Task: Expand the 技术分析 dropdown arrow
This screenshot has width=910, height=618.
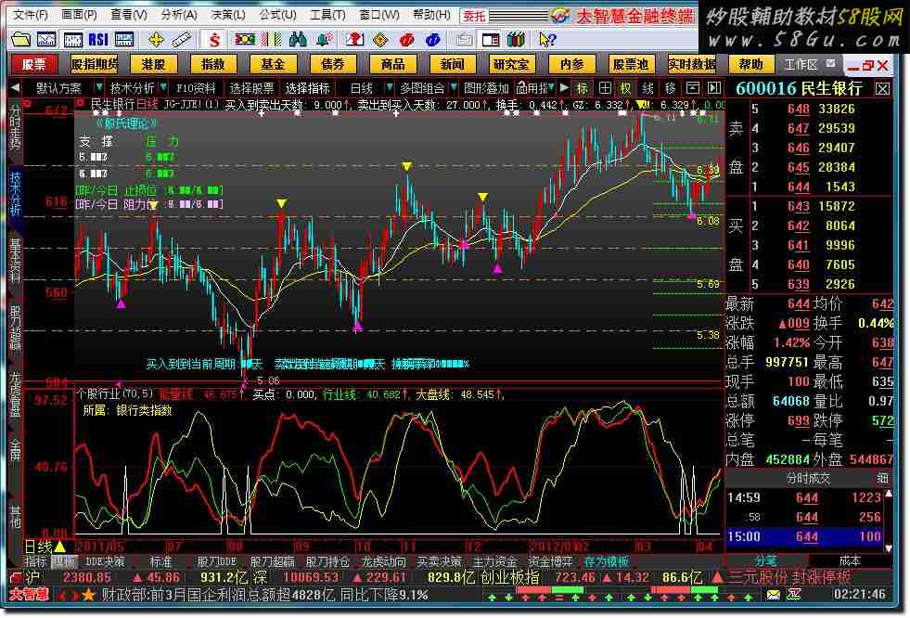Action: (164, 87)
